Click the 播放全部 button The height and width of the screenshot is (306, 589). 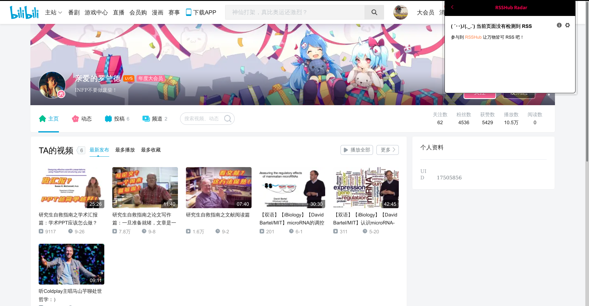(x=356, y=150)
